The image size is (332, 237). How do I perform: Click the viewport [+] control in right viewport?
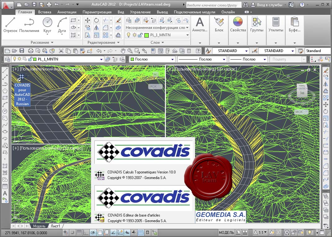pyautogui.click(x=170, y=69)
